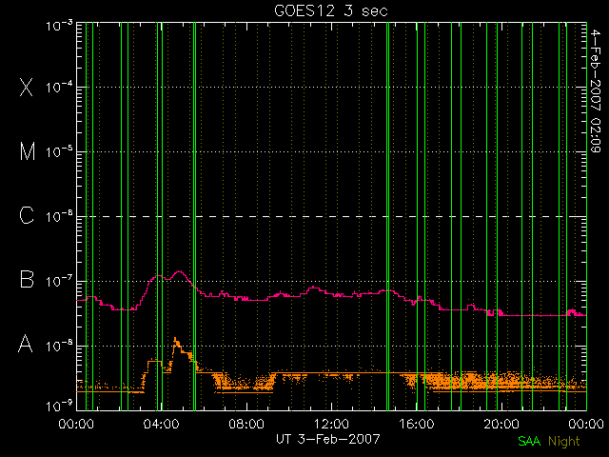
Task: Click the 10^-8 y-axis tick label
Action: pyautogui.click(x=59, y=346)
